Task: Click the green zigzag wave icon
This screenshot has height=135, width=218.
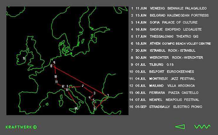Action: 202,127
